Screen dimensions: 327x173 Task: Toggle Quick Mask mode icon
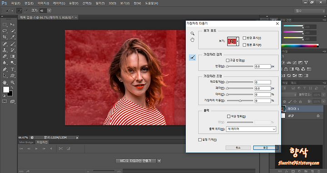point(5,101)
